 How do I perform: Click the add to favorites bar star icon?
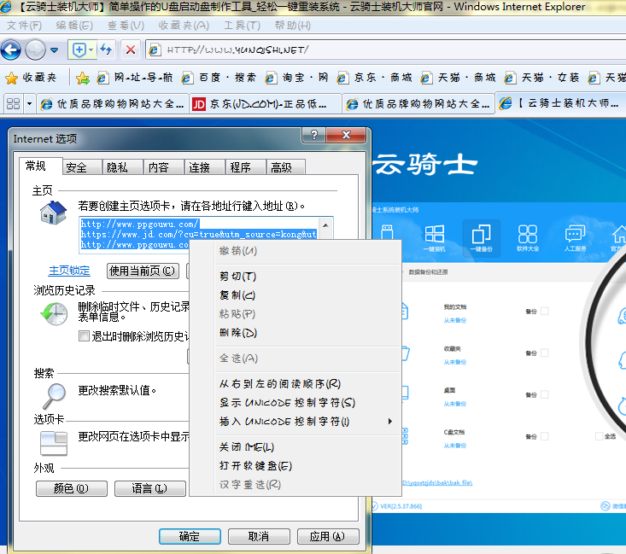83,78
